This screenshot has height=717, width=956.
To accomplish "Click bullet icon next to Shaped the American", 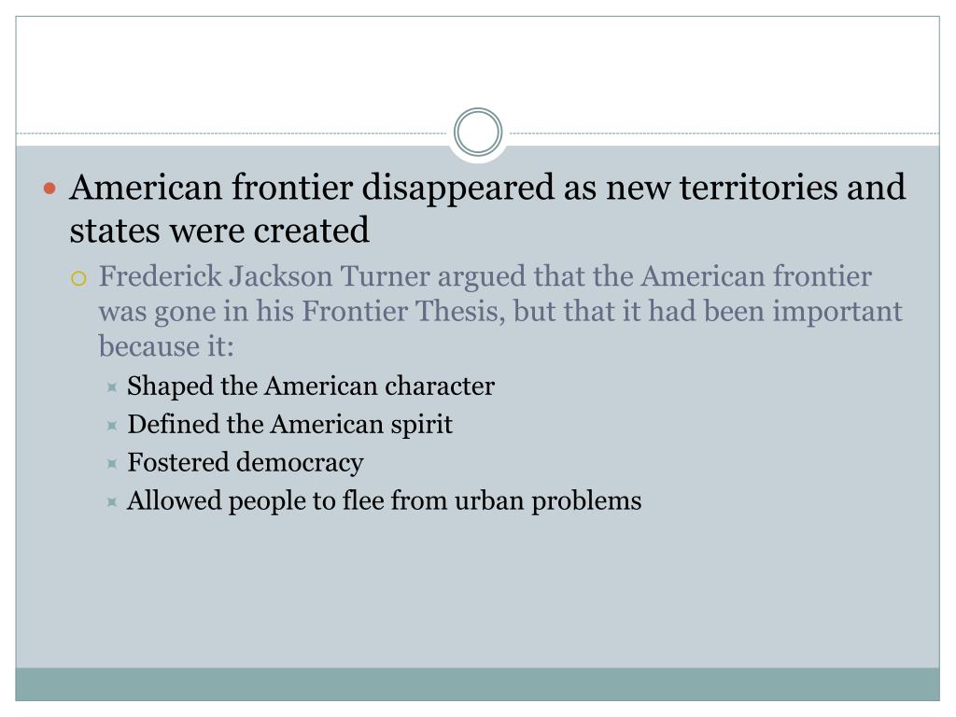I will 112,387.
